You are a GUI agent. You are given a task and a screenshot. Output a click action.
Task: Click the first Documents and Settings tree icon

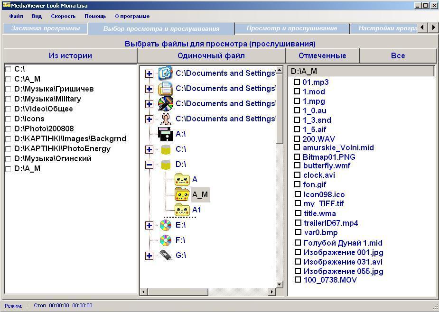(166, 73)
